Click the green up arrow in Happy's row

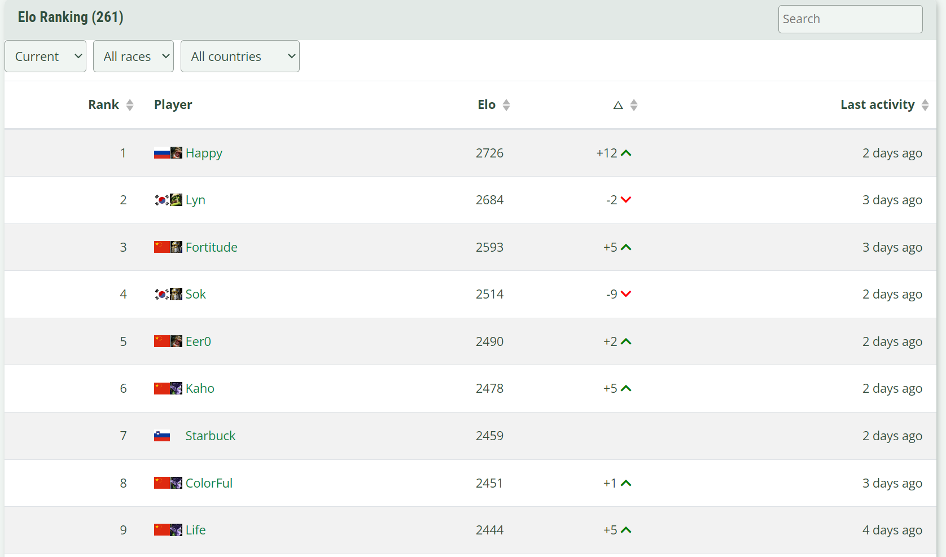click(626, 153)
